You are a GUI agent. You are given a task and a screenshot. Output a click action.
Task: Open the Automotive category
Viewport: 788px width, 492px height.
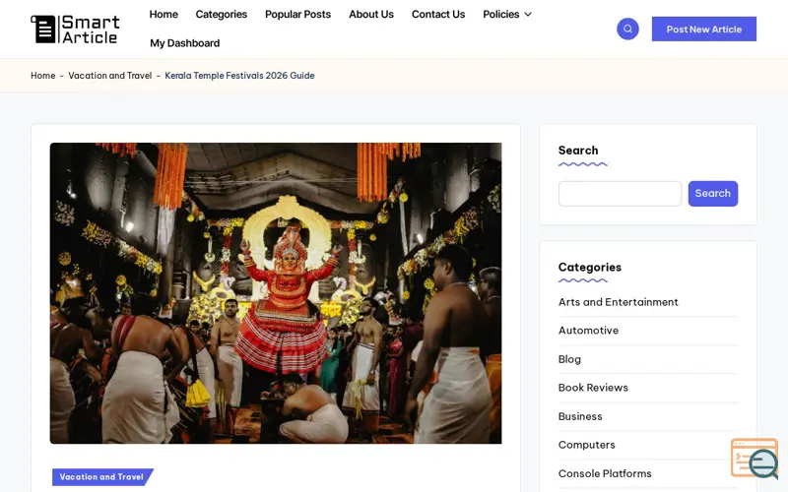[x=588, y=331]
